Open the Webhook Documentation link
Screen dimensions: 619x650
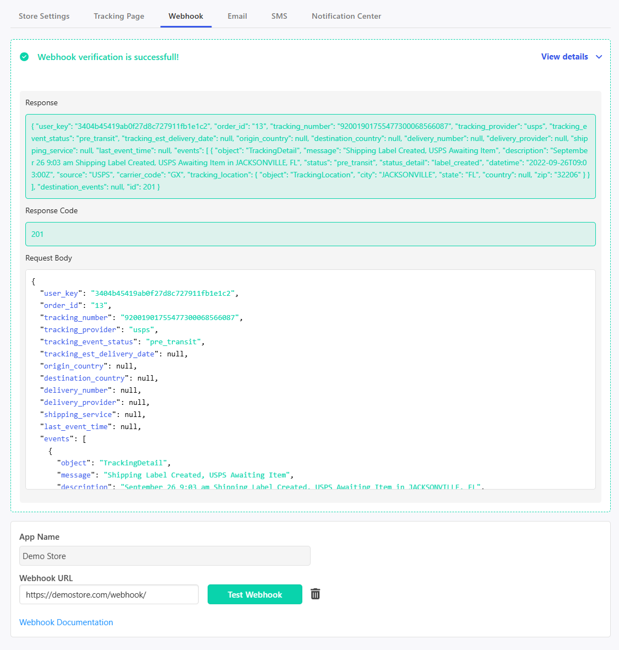click(x=66, y=622)
